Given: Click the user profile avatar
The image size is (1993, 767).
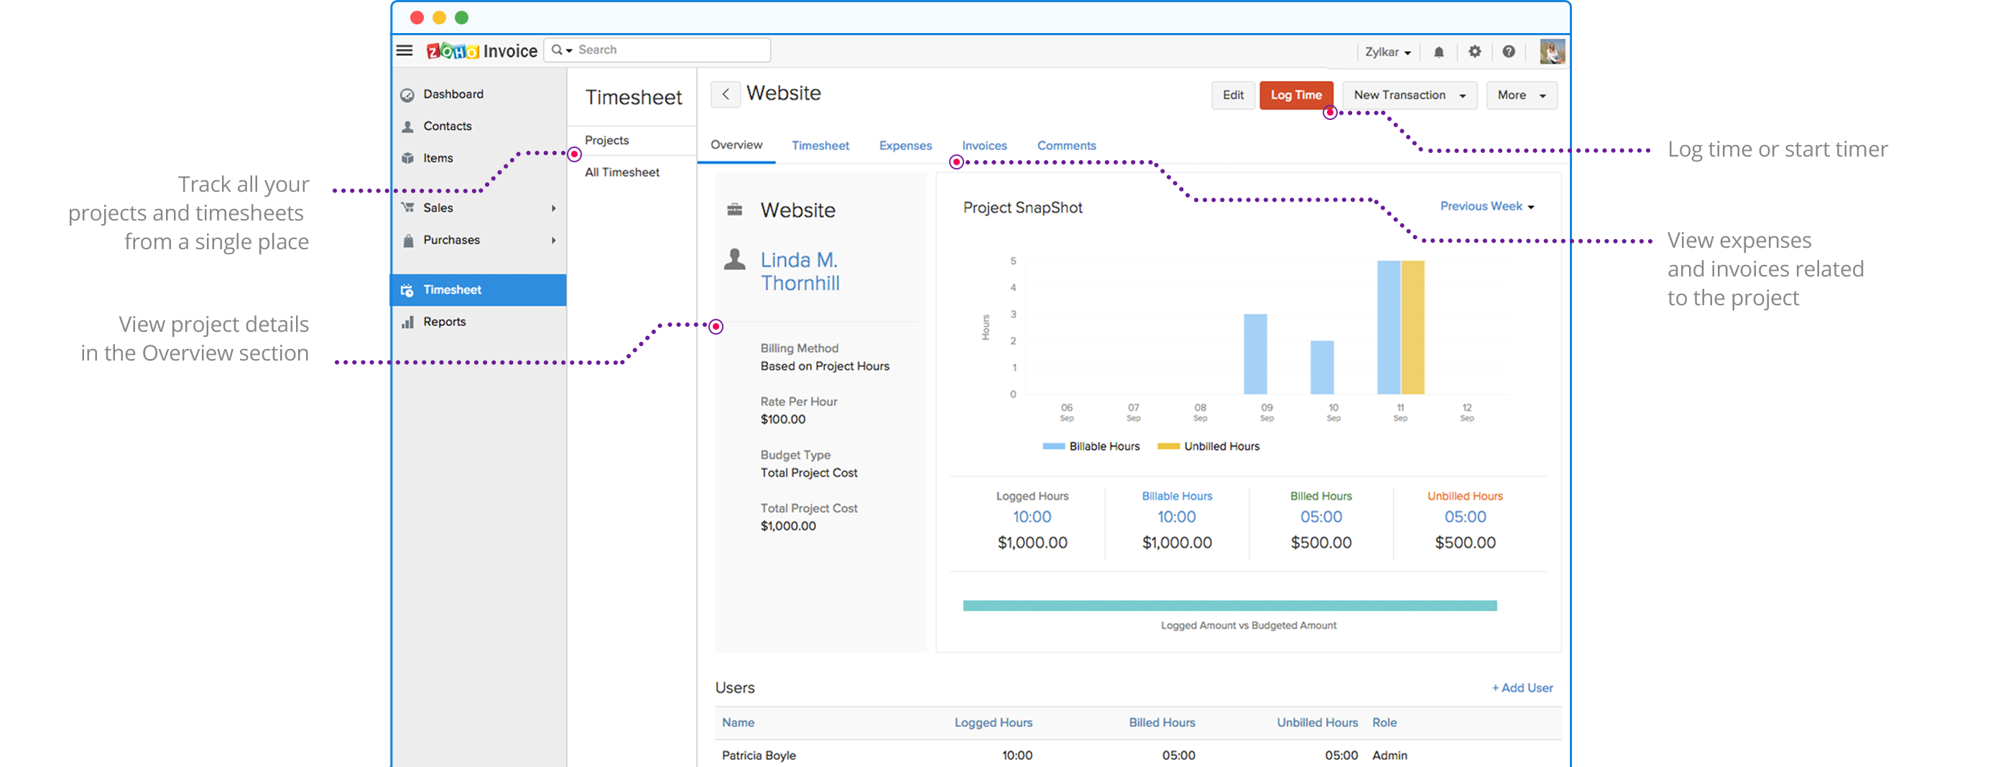Looking at the screenshot, I should tap(1551, 52).
